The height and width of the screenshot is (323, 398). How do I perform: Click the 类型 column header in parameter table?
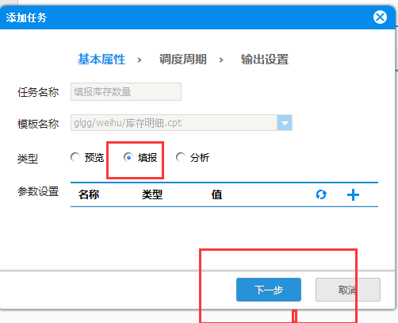click(x=152, y=194)
